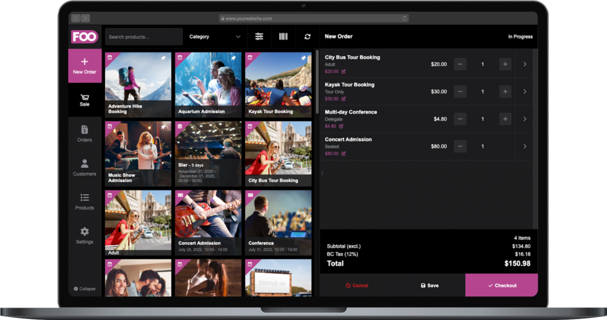Select the Conference product tile
The width and height of the screenshot is (607, 320).
pyautogui.click(x=279, y=222)
